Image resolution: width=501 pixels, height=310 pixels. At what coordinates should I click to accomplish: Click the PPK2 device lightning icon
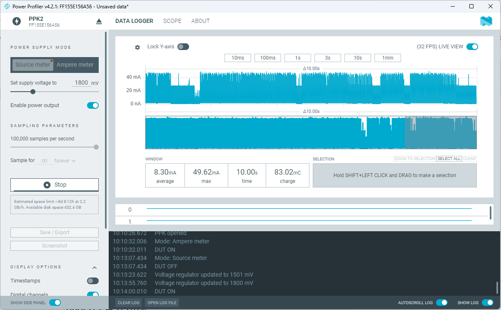pyautogui.click(x=17, y=21)
